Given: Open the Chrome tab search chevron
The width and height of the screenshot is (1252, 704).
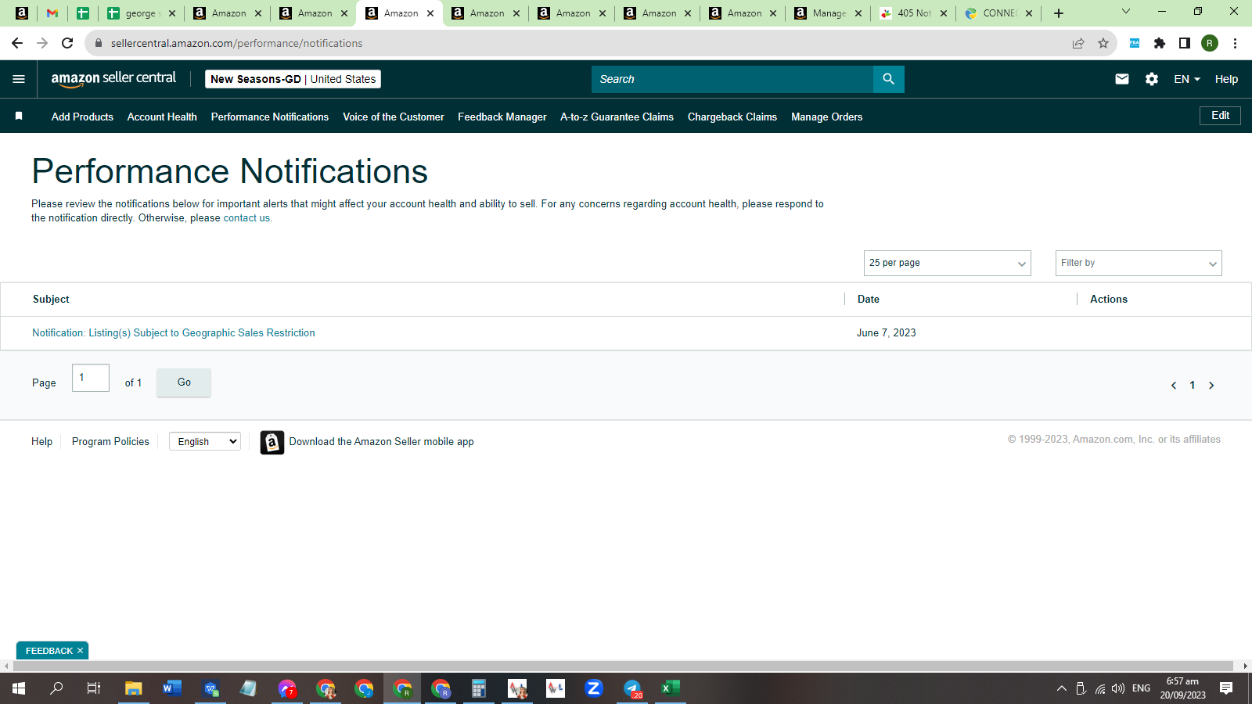Looking at the screenshot, I should coord(1126,12).
